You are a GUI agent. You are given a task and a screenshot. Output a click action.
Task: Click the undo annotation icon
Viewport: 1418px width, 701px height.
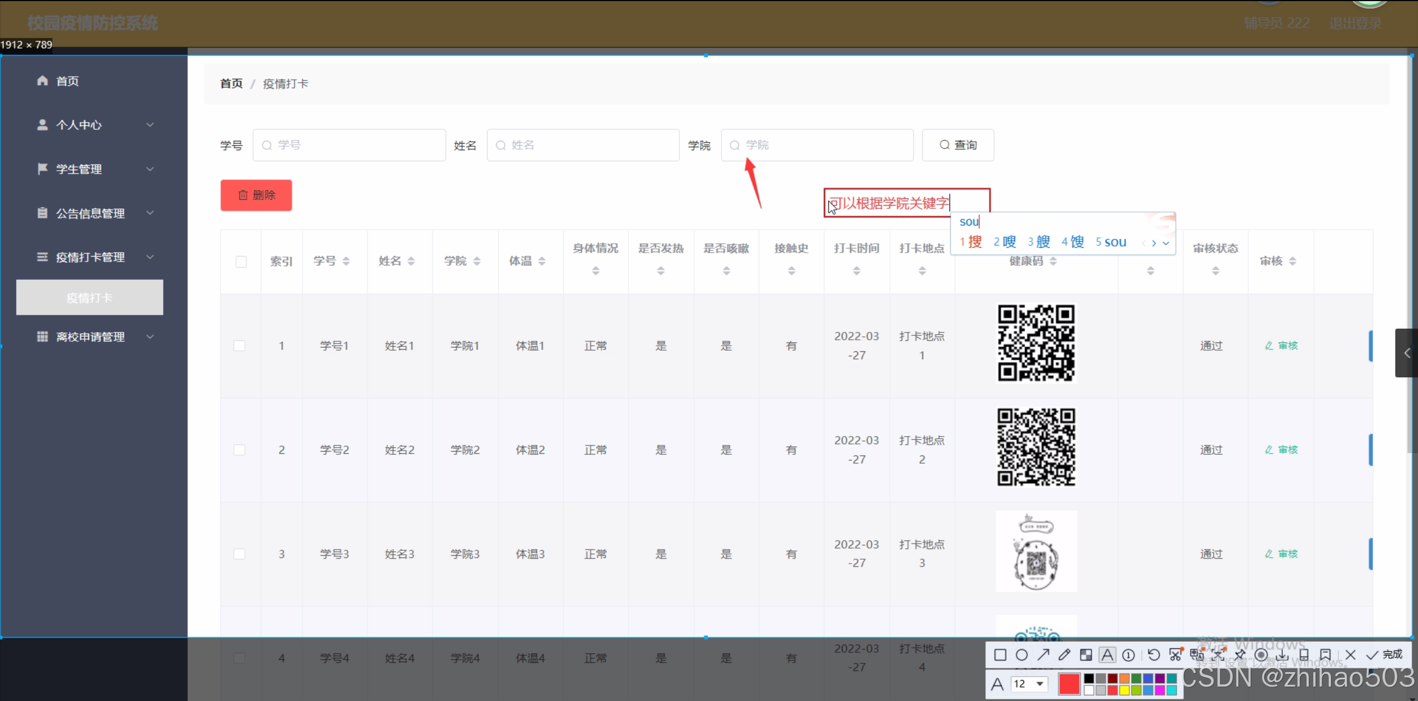tap(1154, 655)
